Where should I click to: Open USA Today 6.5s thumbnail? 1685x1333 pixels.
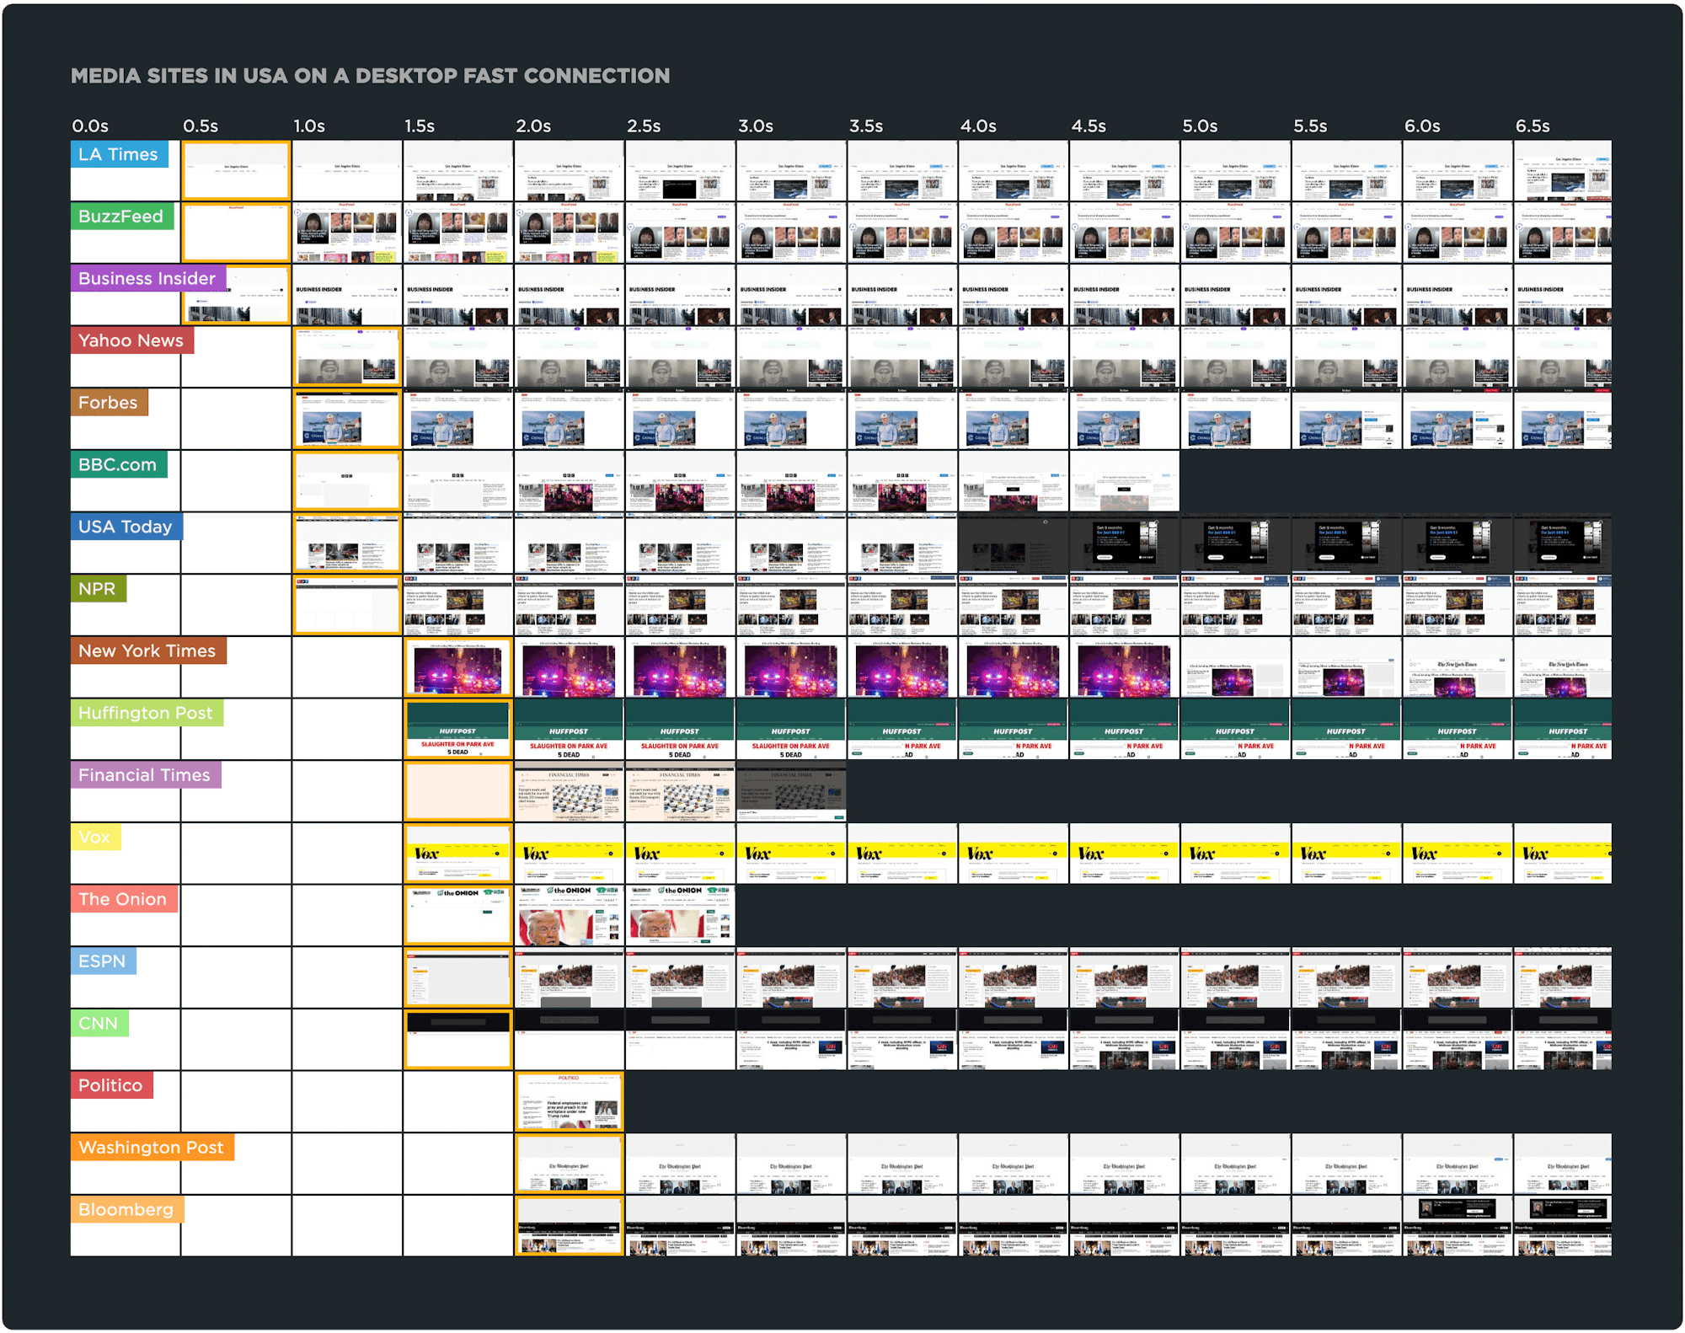tap(1562, 543)
